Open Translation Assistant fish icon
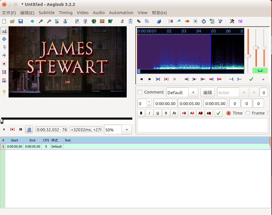Viewport: 272px width, 215px height. click(187, 21)
